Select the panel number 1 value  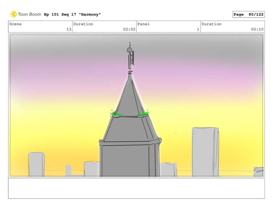tap(198, 29)
